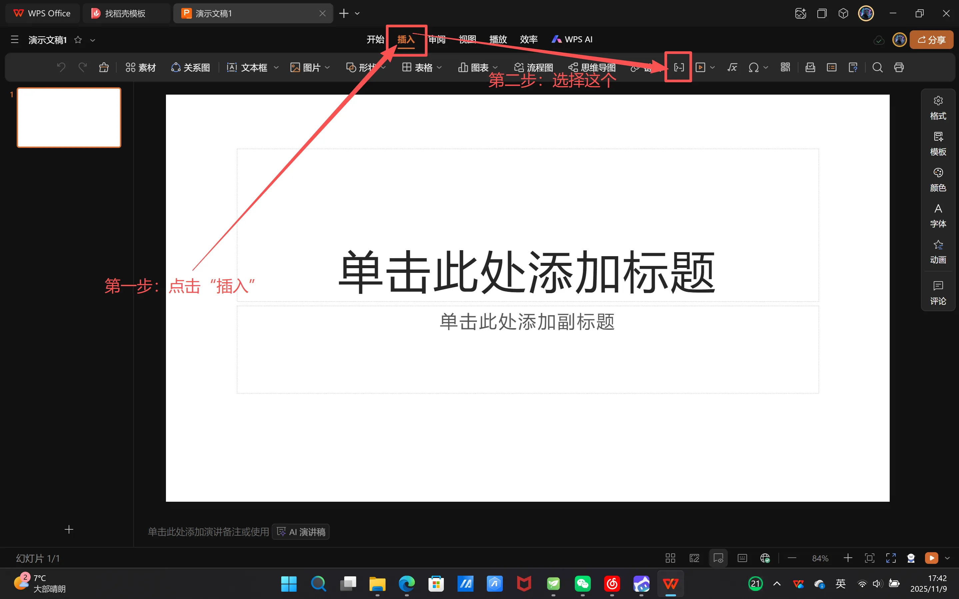Click the QR code insert icon

pos(785,67)
